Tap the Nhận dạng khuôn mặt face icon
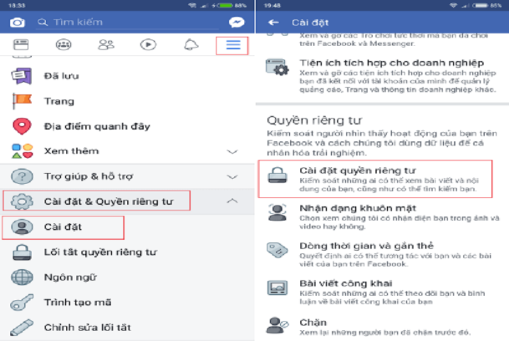The image size is (509, 341). point(277,212)
